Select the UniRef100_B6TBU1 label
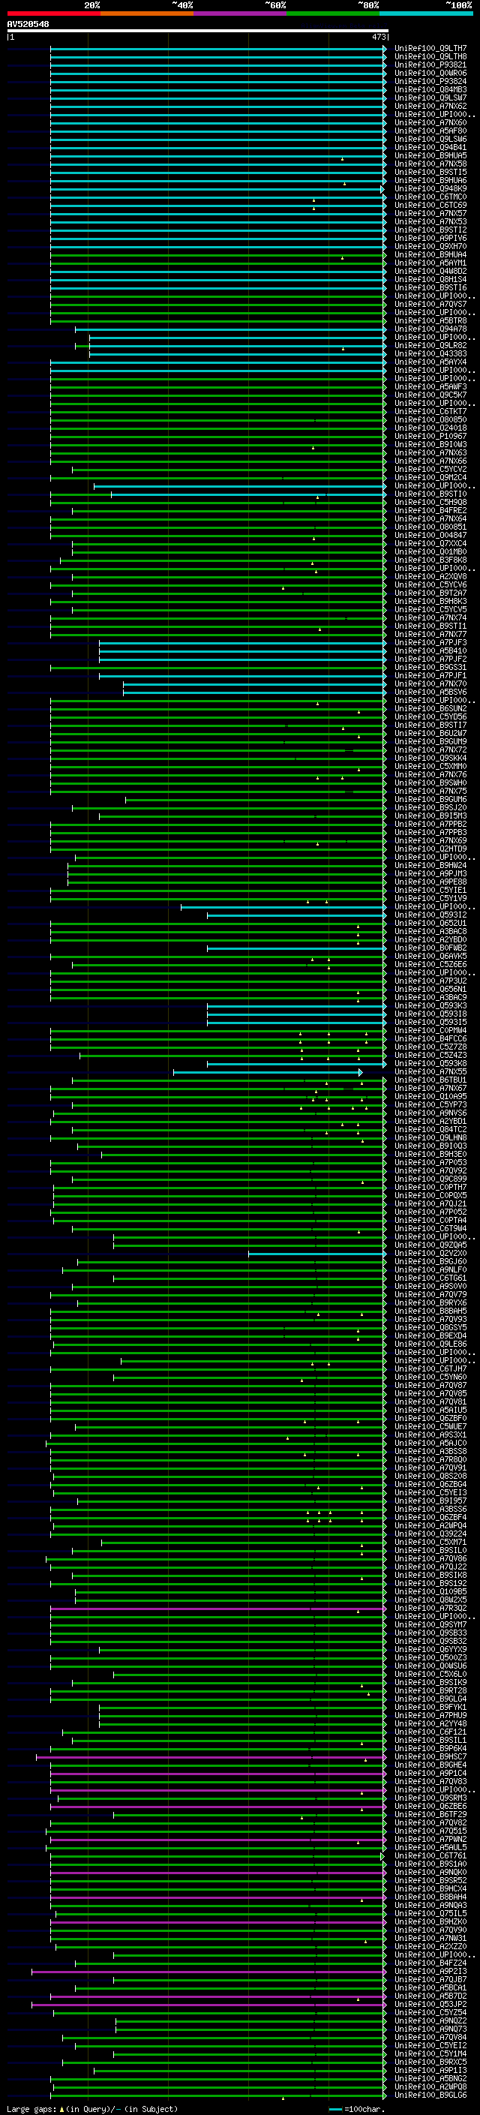The height and width of the screenshot is (2115, 480). pos(430,1080)
